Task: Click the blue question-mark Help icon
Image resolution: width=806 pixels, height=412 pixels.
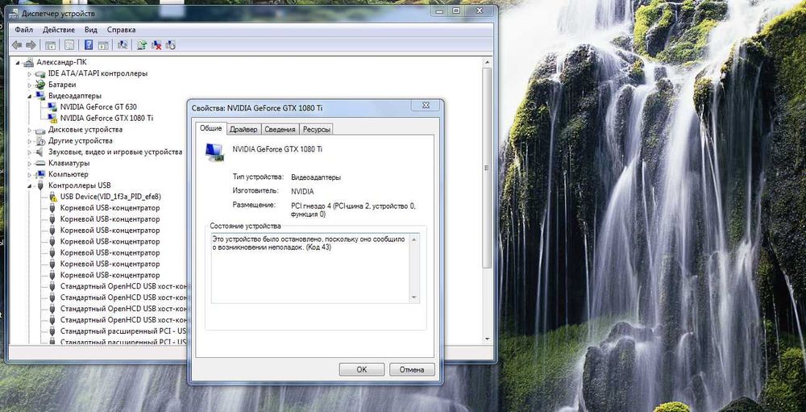Action: [x=89, y=45]
